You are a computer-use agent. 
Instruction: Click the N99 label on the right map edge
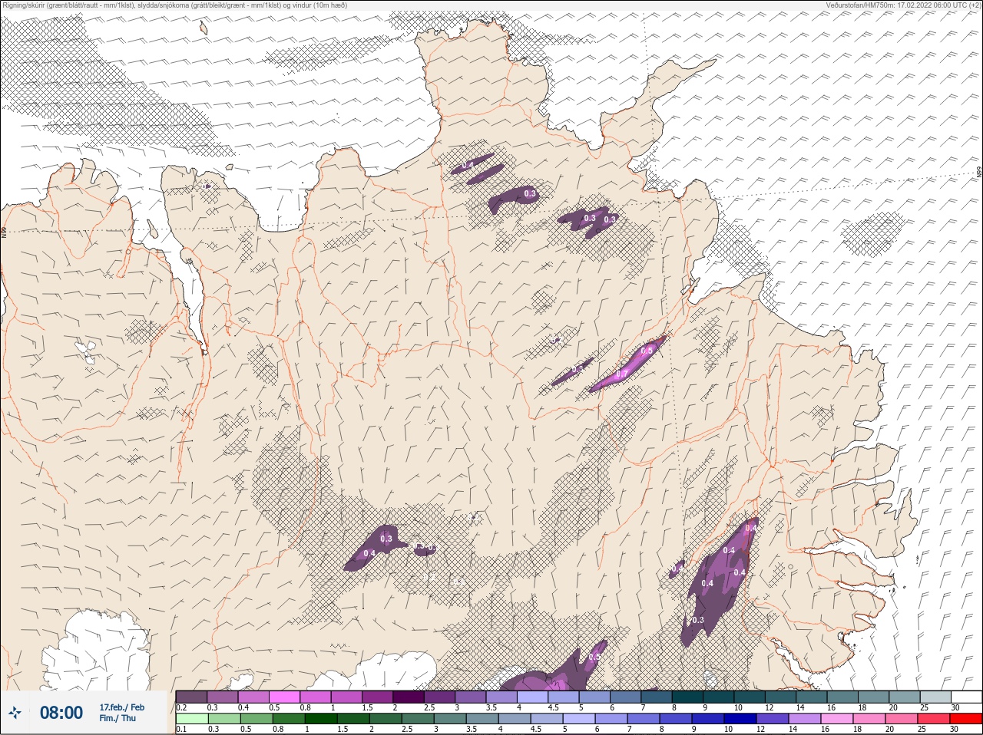coord(979,173)
